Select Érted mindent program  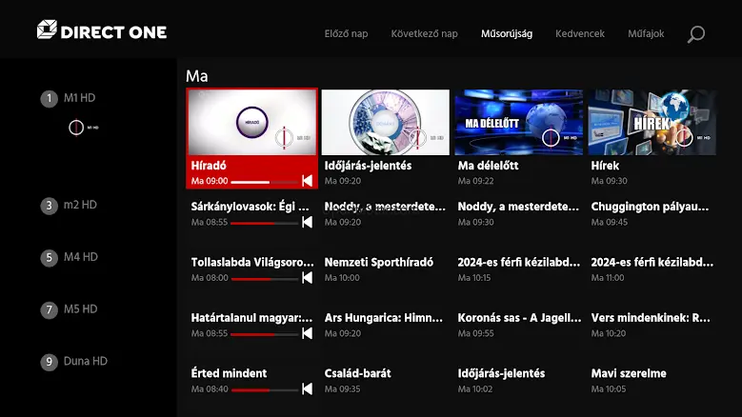pyautogui.click(x=229, y=373)
